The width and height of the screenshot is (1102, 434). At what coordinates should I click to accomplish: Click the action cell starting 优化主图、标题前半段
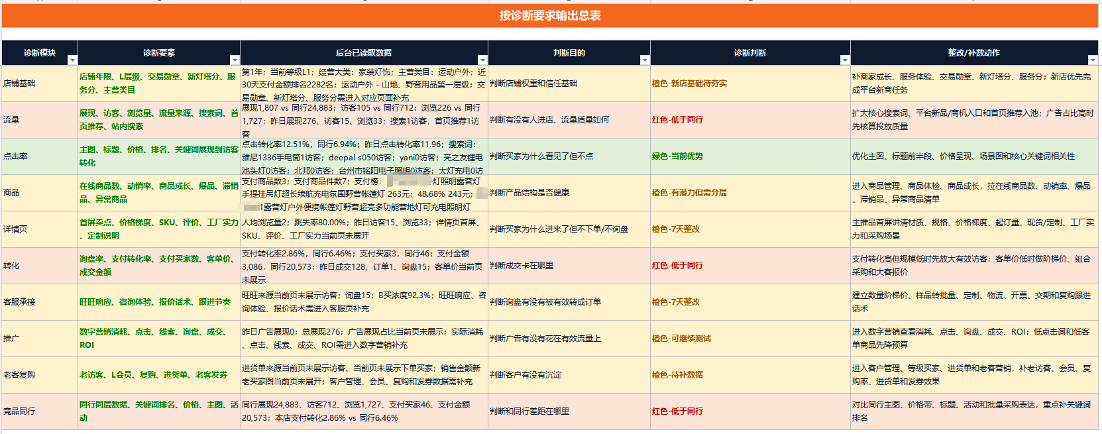(974, 156)
